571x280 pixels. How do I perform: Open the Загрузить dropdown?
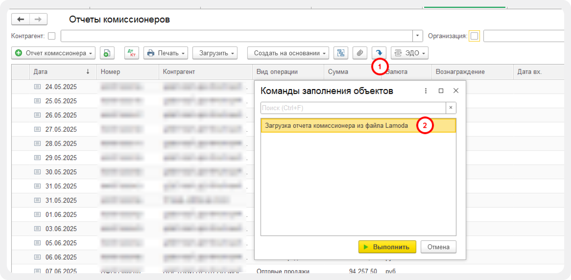(x=215, y=53)
